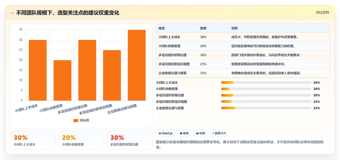Click the 多项目组织权限治理 table row name
Image resolution: width=340 pixels, height=160 pixels.
click(173, 55)
